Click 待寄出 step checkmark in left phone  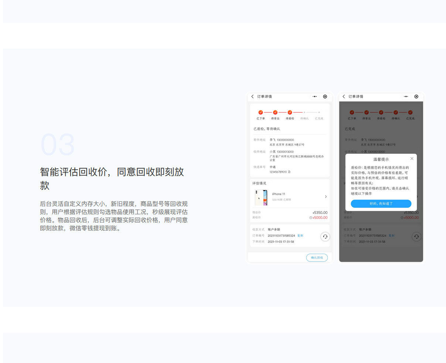(275, 112)
